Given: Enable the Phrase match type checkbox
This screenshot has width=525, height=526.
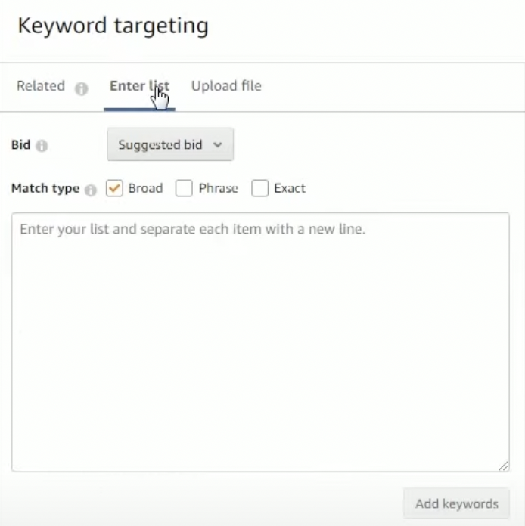Looking at the screenshot, I should coord(184,189).
